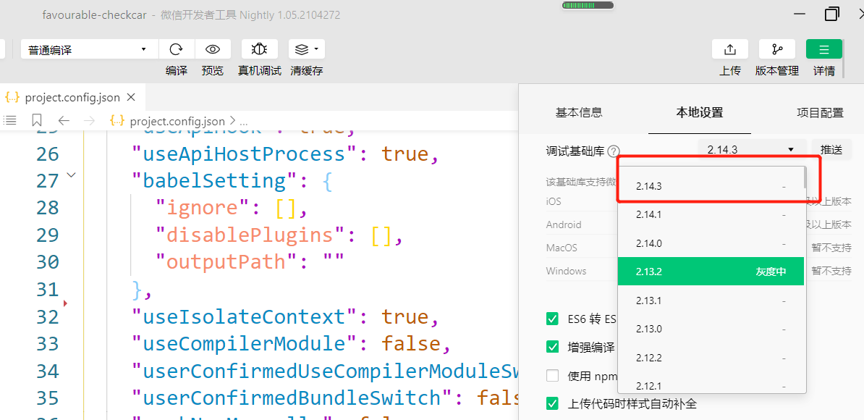Select version 2.13.0 in the list
Image resolution: width=864 pixels, height=420 pixels.
point(711,329)
